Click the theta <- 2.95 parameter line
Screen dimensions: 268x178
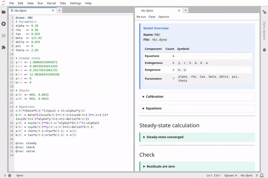pyautogui.click(x=27, y=50)
